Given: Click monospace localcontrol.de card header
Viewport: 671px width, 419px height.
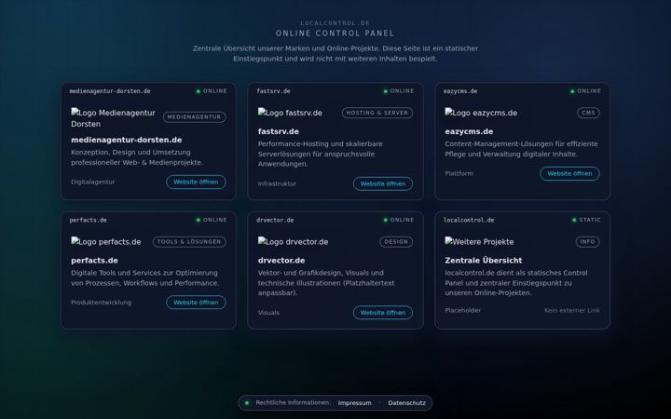Looking at the screenshot, I should [469, 220].
